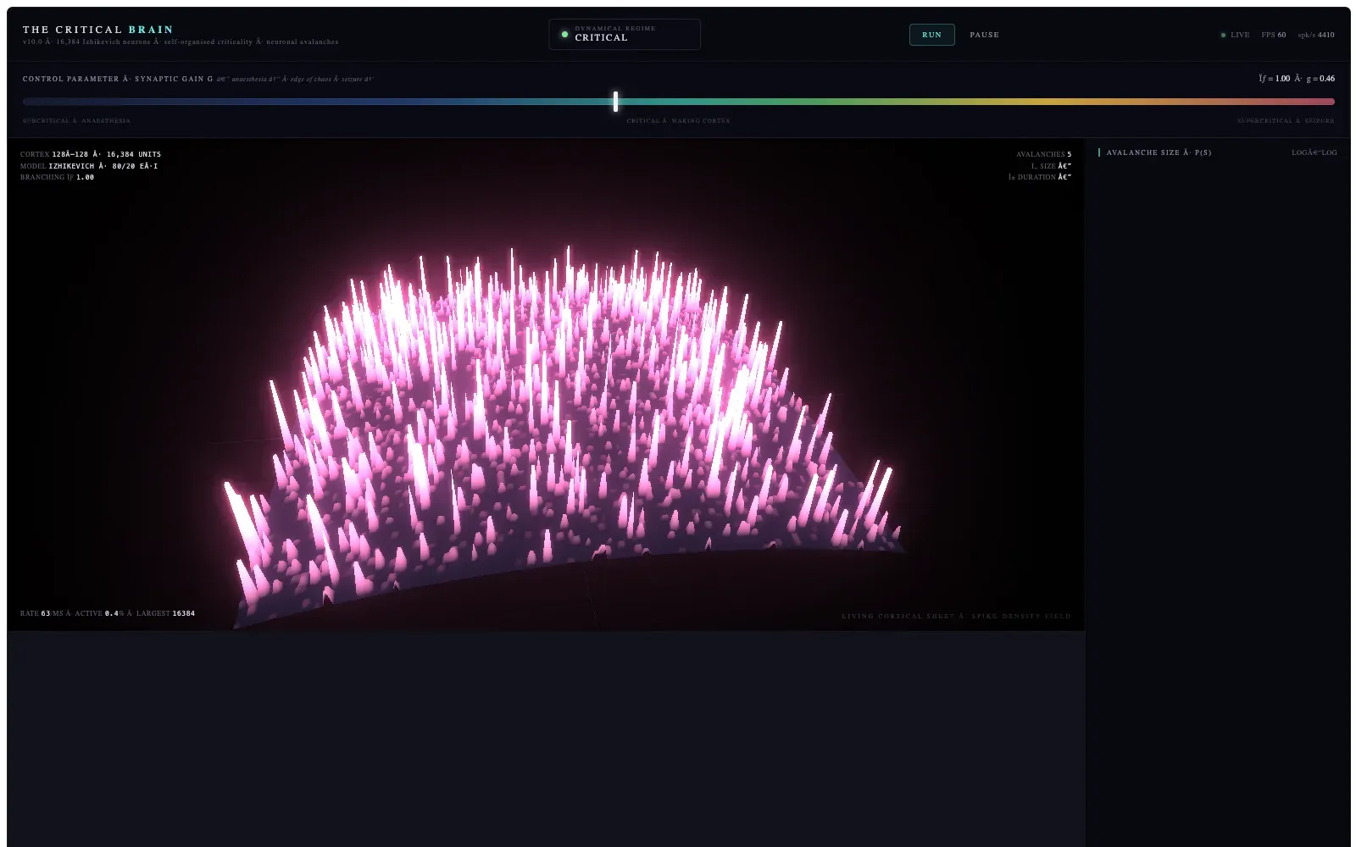Click the avalanche SIZE exponent readout
Image resolution: width=1356 pixels, height=847 pixels.
coord(1051,166)
